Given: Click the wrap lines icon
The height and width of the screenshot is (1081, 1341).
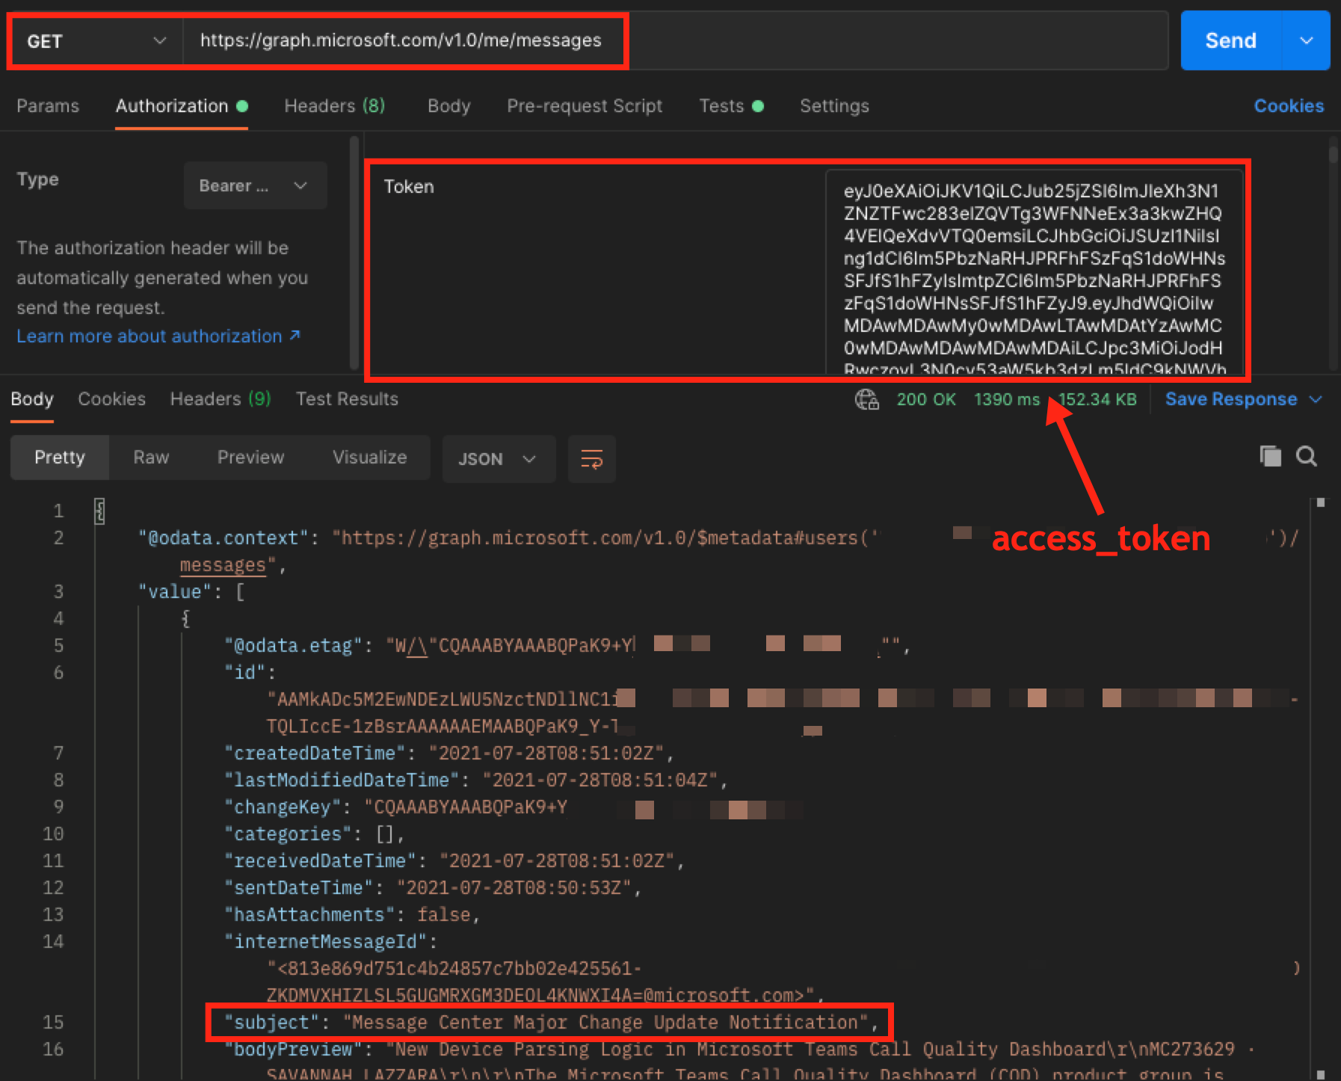Looking at the screenshot, I should pyautogui.click(x=591, y=458).
